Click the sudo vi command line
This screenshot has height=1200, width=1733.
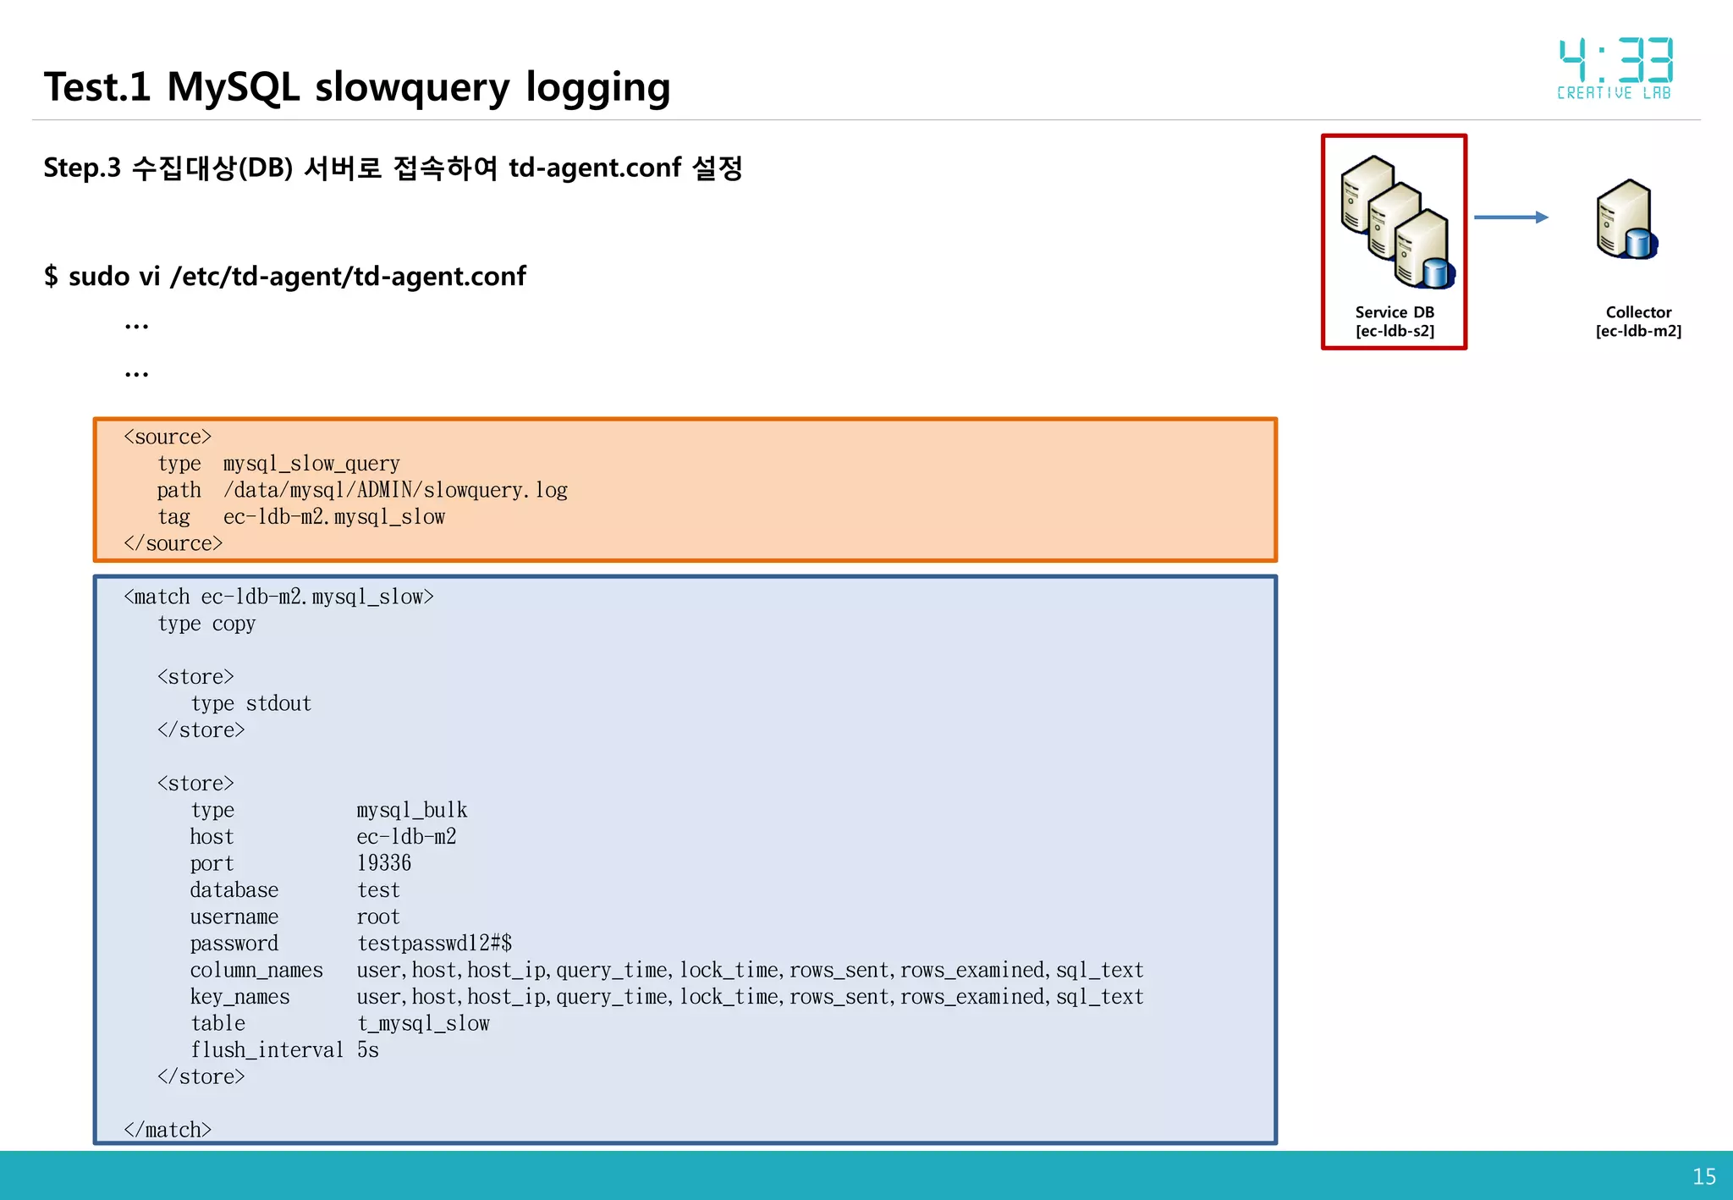pos(284,276)
